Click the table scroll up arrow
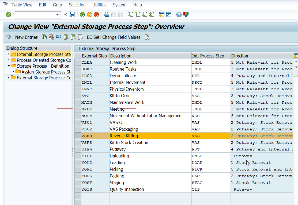Viewport: 298px width, 205px height. pyautogui.click(x=296, y=62)
